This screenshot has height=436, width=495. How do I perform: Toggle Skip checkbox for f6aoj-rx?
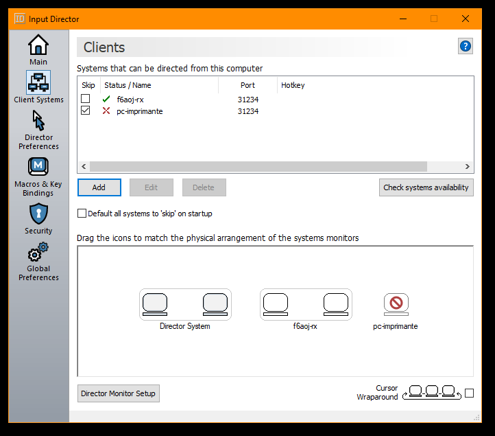click(85, 99)
